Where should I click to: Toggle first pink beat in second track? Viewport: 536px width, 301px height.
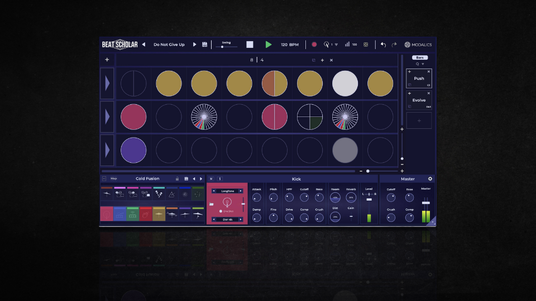click(x=133, y=117)
